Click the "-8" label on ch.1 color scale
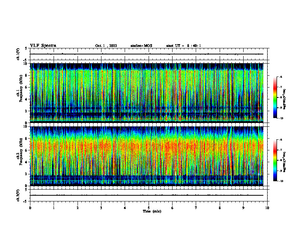 pyautogui.click(x=280, y=97)
